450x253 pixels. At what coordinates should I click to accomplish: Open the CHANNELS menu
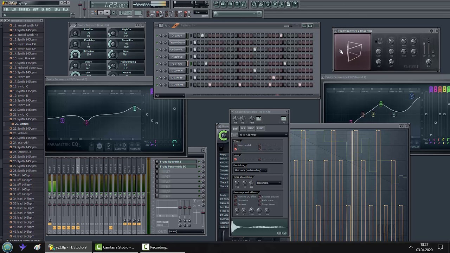tap(24, 9)
